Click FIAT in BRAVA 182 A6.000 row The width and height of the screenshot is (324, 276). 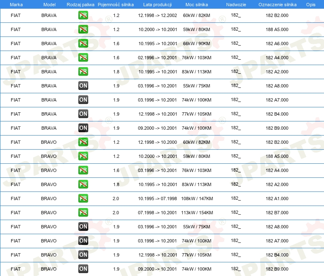[x=15, y=44]
